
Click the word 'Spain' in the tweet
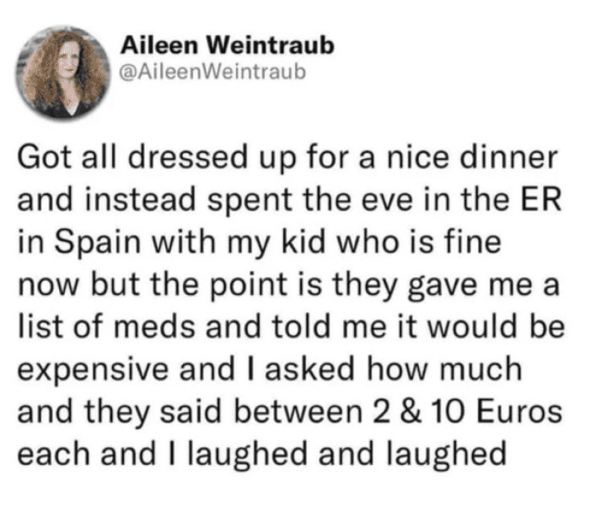click(98, 242)
